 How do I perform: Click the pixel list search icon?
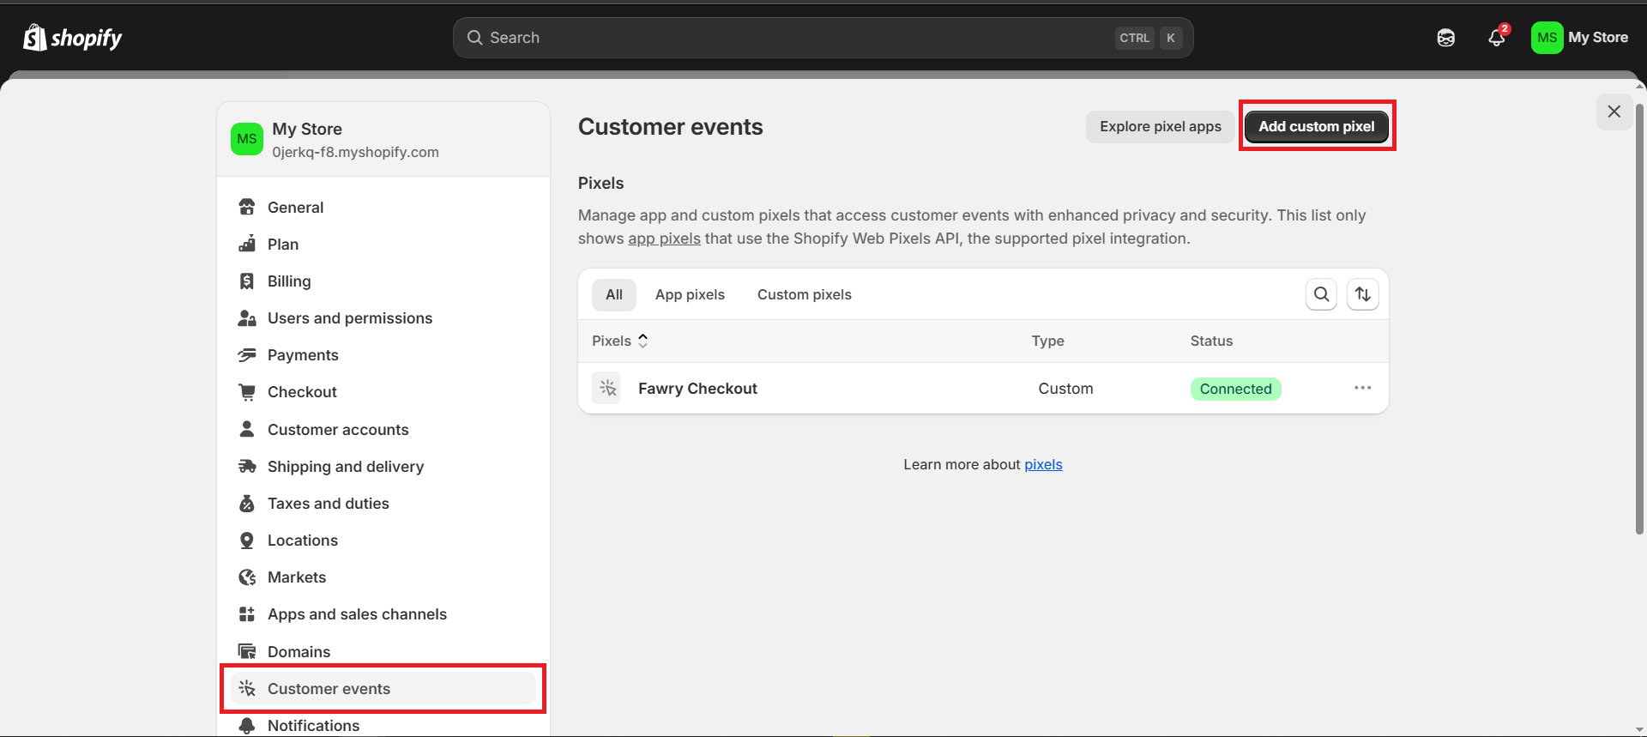tap(1322, 294)
